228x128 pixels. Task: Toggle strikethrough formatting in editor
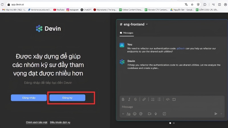135,99
